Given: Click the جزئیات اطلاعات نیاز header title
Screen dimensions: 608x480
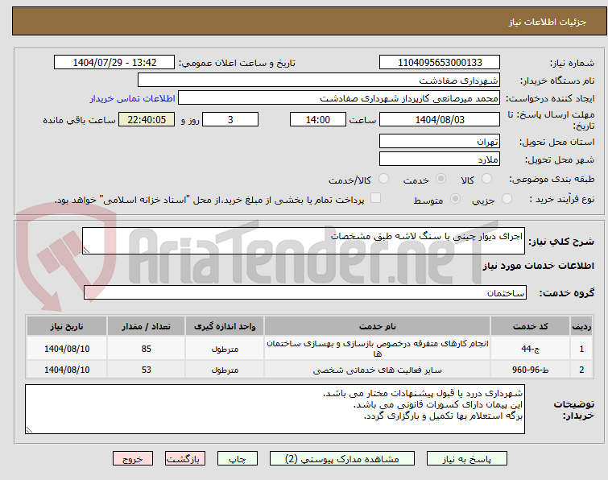Looking at the screenshot, I should click(x=548, y=22).
